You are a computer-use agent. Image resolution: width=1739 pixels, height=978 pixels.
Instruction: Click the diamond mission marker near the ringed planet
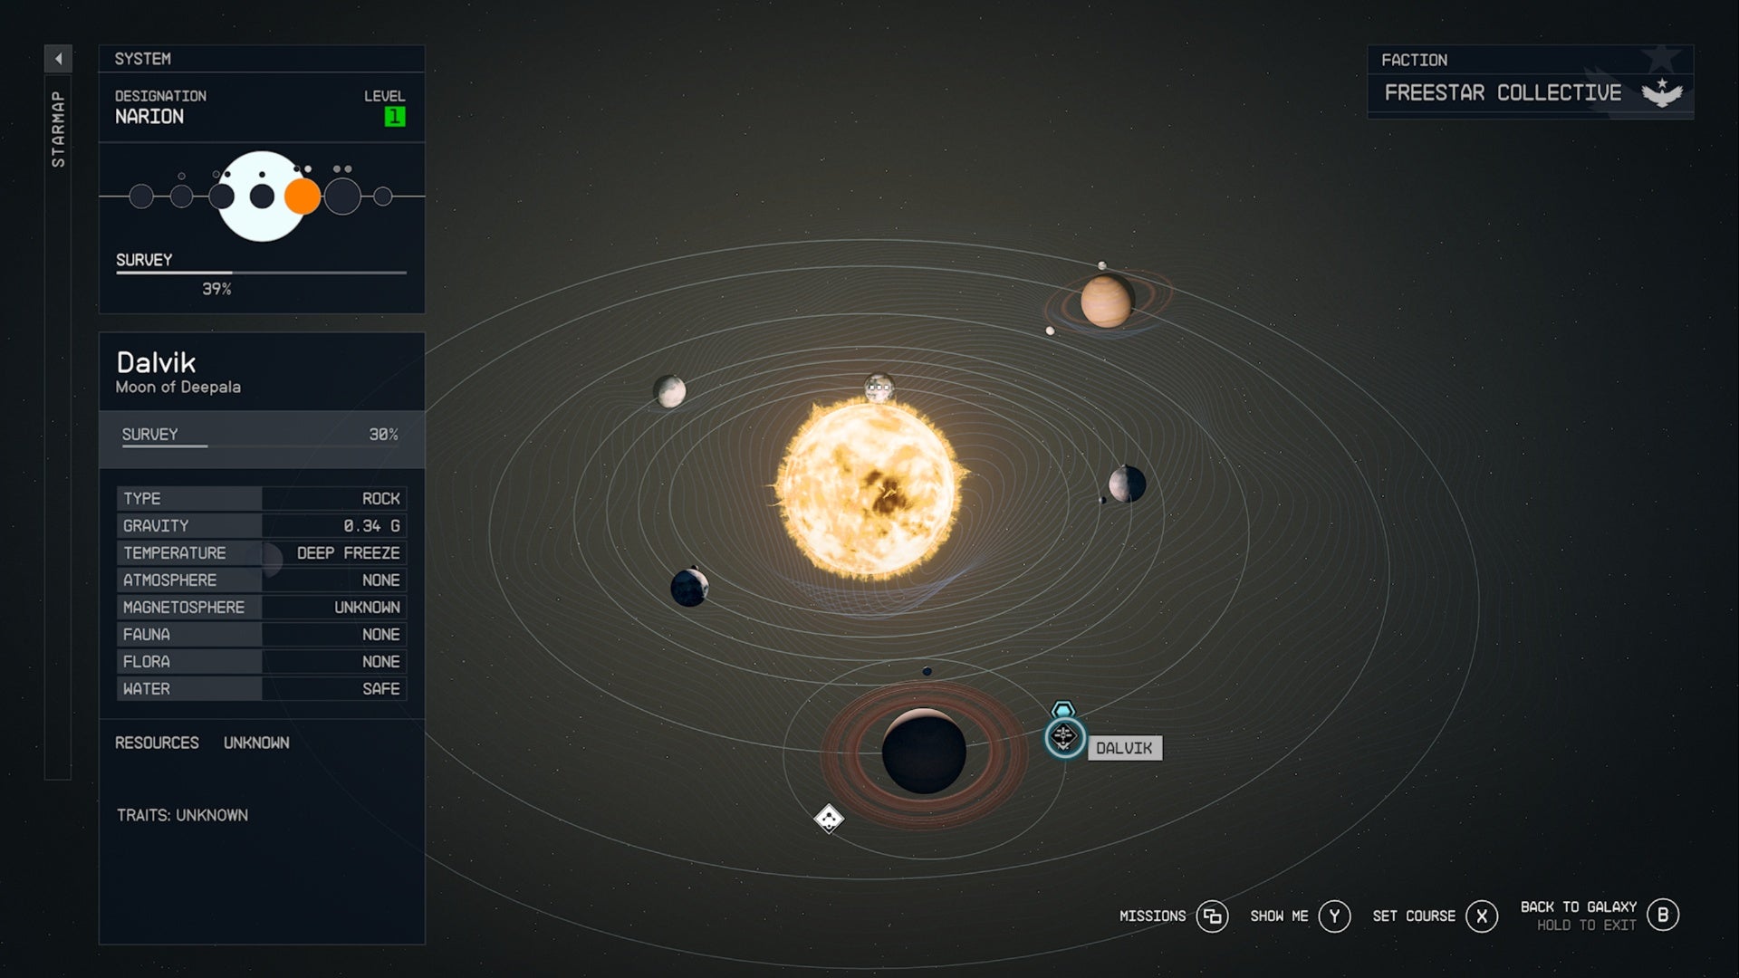pos(829,818)
